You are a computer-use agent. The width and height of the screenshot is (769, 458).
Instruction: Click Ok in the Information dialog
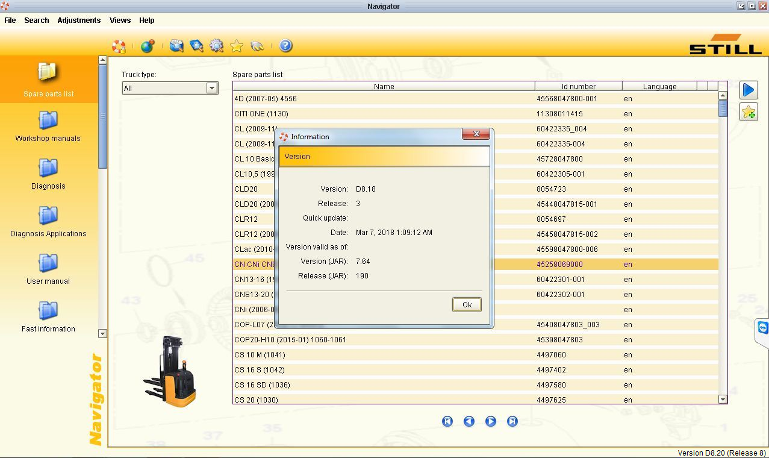click(467, 304)
